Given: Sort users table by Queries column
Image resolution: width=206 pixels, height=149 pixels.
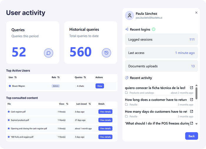Looking at the screenshot, I should pos(85,77).
